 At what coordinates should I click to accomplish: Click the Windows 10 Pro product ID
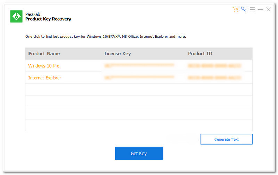(x=214, y=65)
